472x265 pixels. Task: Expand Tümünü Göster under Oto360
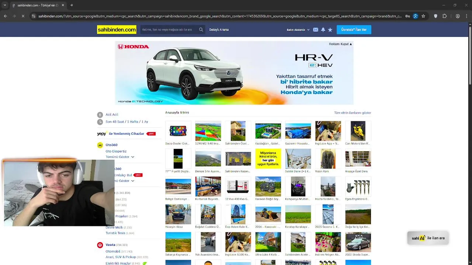(120, 157)
